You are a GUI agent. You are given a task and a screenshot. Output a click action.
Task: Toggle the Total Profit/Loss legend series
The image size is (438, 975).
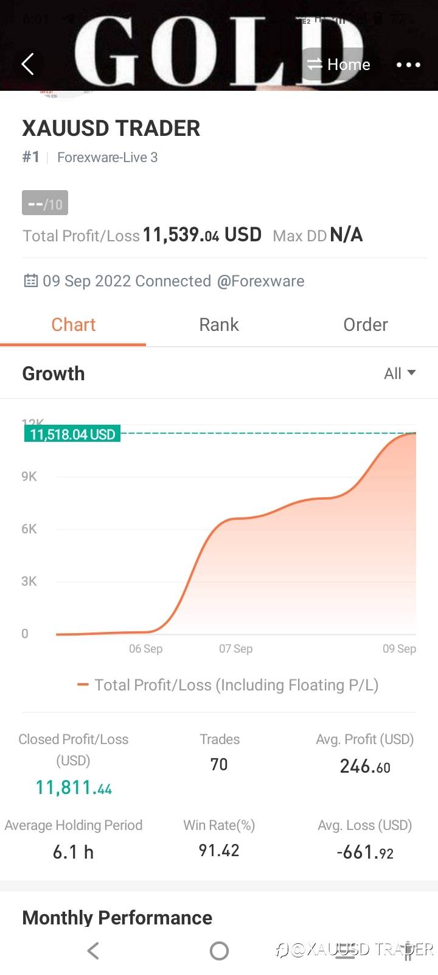tap(236, 685)
